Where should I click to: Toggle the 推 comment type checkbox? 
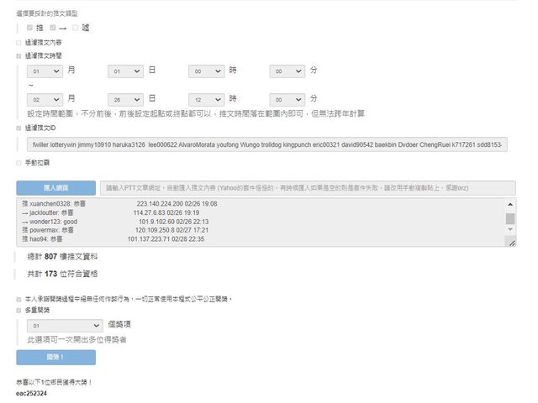coord(30,28)
